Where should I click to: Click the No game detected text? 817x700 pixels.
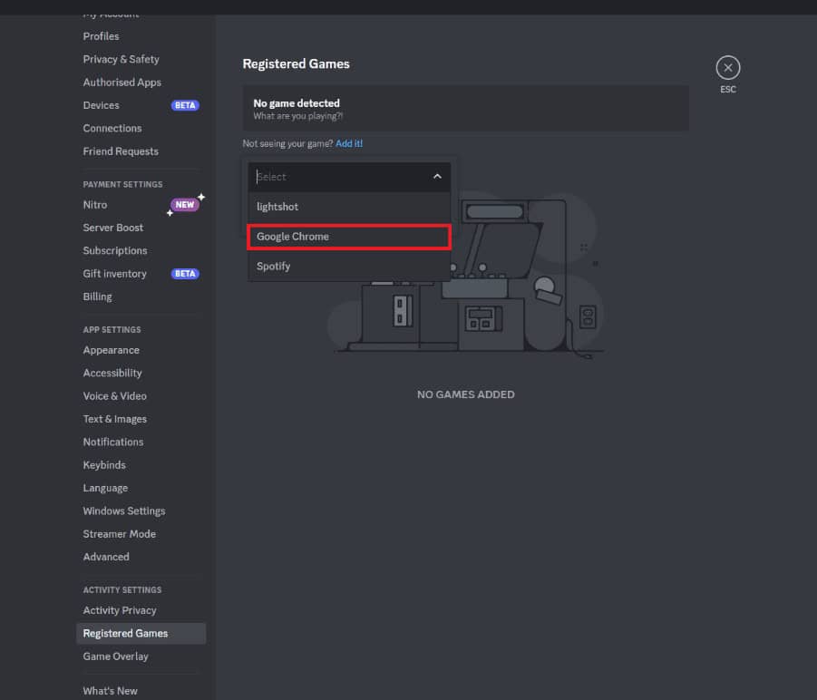[297, 103]
